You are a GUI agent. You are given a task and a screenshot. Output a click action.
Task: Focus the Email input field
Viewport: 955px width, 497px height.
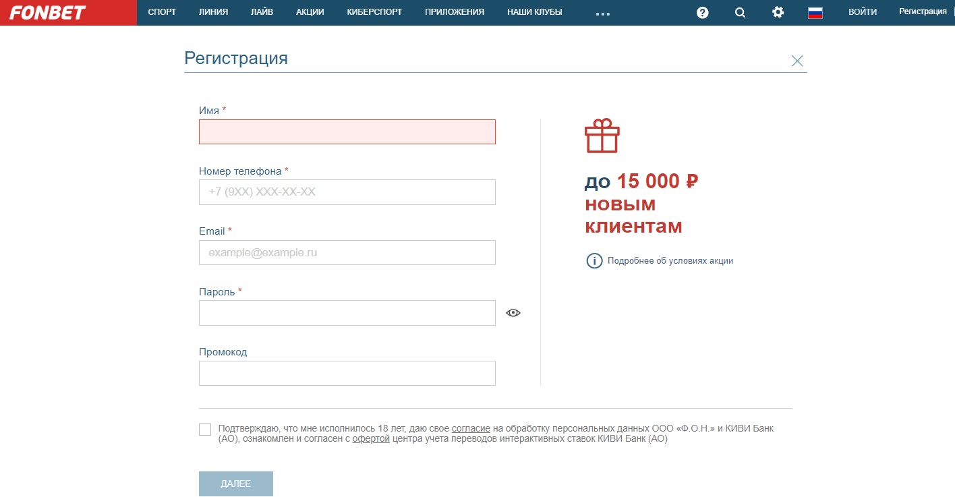point(347,253)
